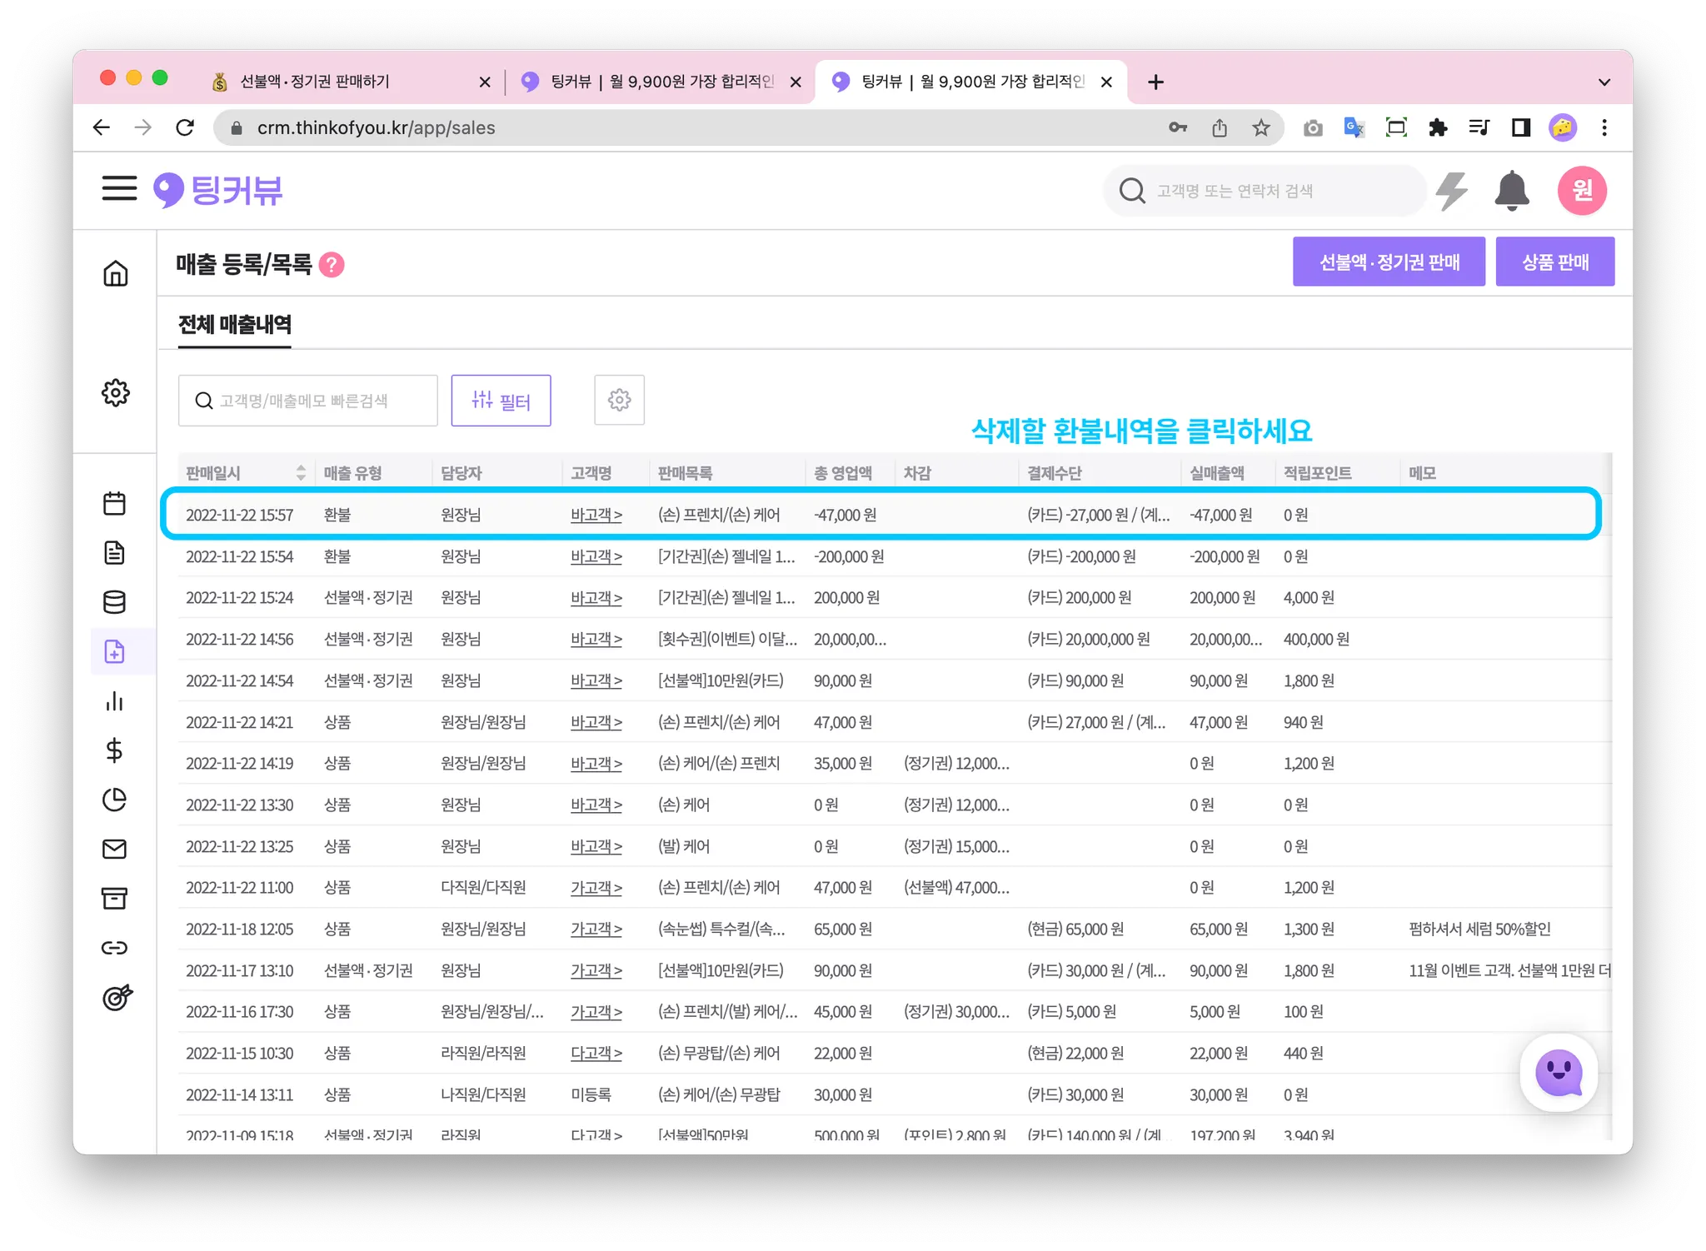
Task: Click the table settings gear next to filter
Action: pos(619,401)
